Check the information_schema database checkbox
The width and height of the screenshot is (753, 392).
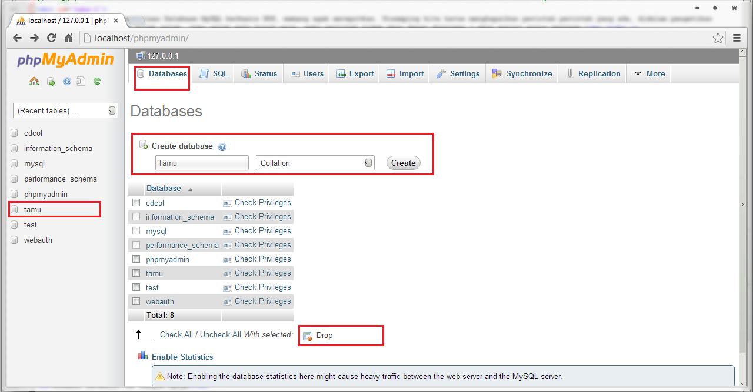pyautogui.click(x=136, y=217)
